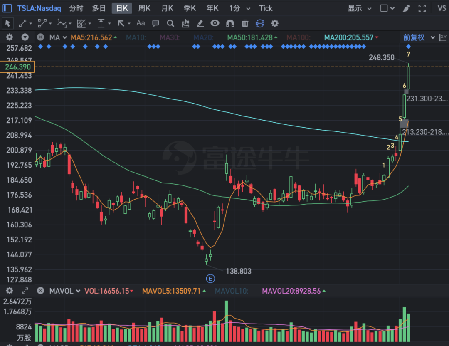Toggle the MA50 line

click(252, 37)
